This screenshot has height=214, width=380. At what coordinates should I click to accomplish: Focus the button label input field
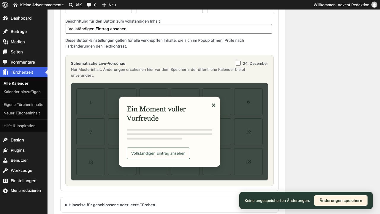[169, 29]
